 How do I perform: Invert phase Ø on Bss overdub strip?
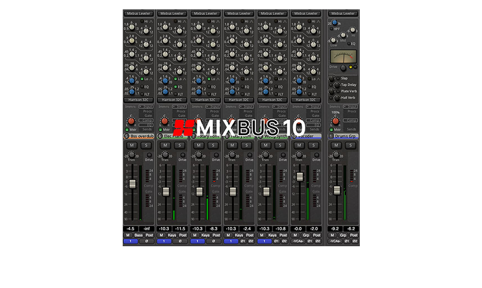tap(146, 241)
